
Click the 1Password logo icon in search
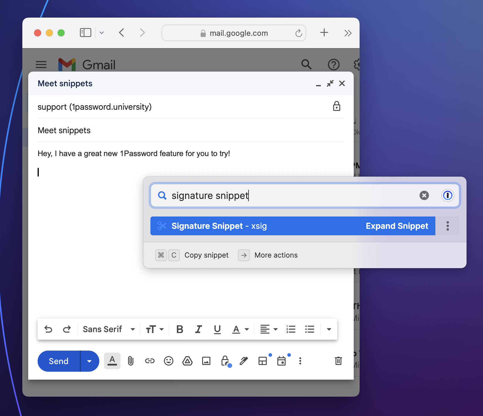point(447,195)
